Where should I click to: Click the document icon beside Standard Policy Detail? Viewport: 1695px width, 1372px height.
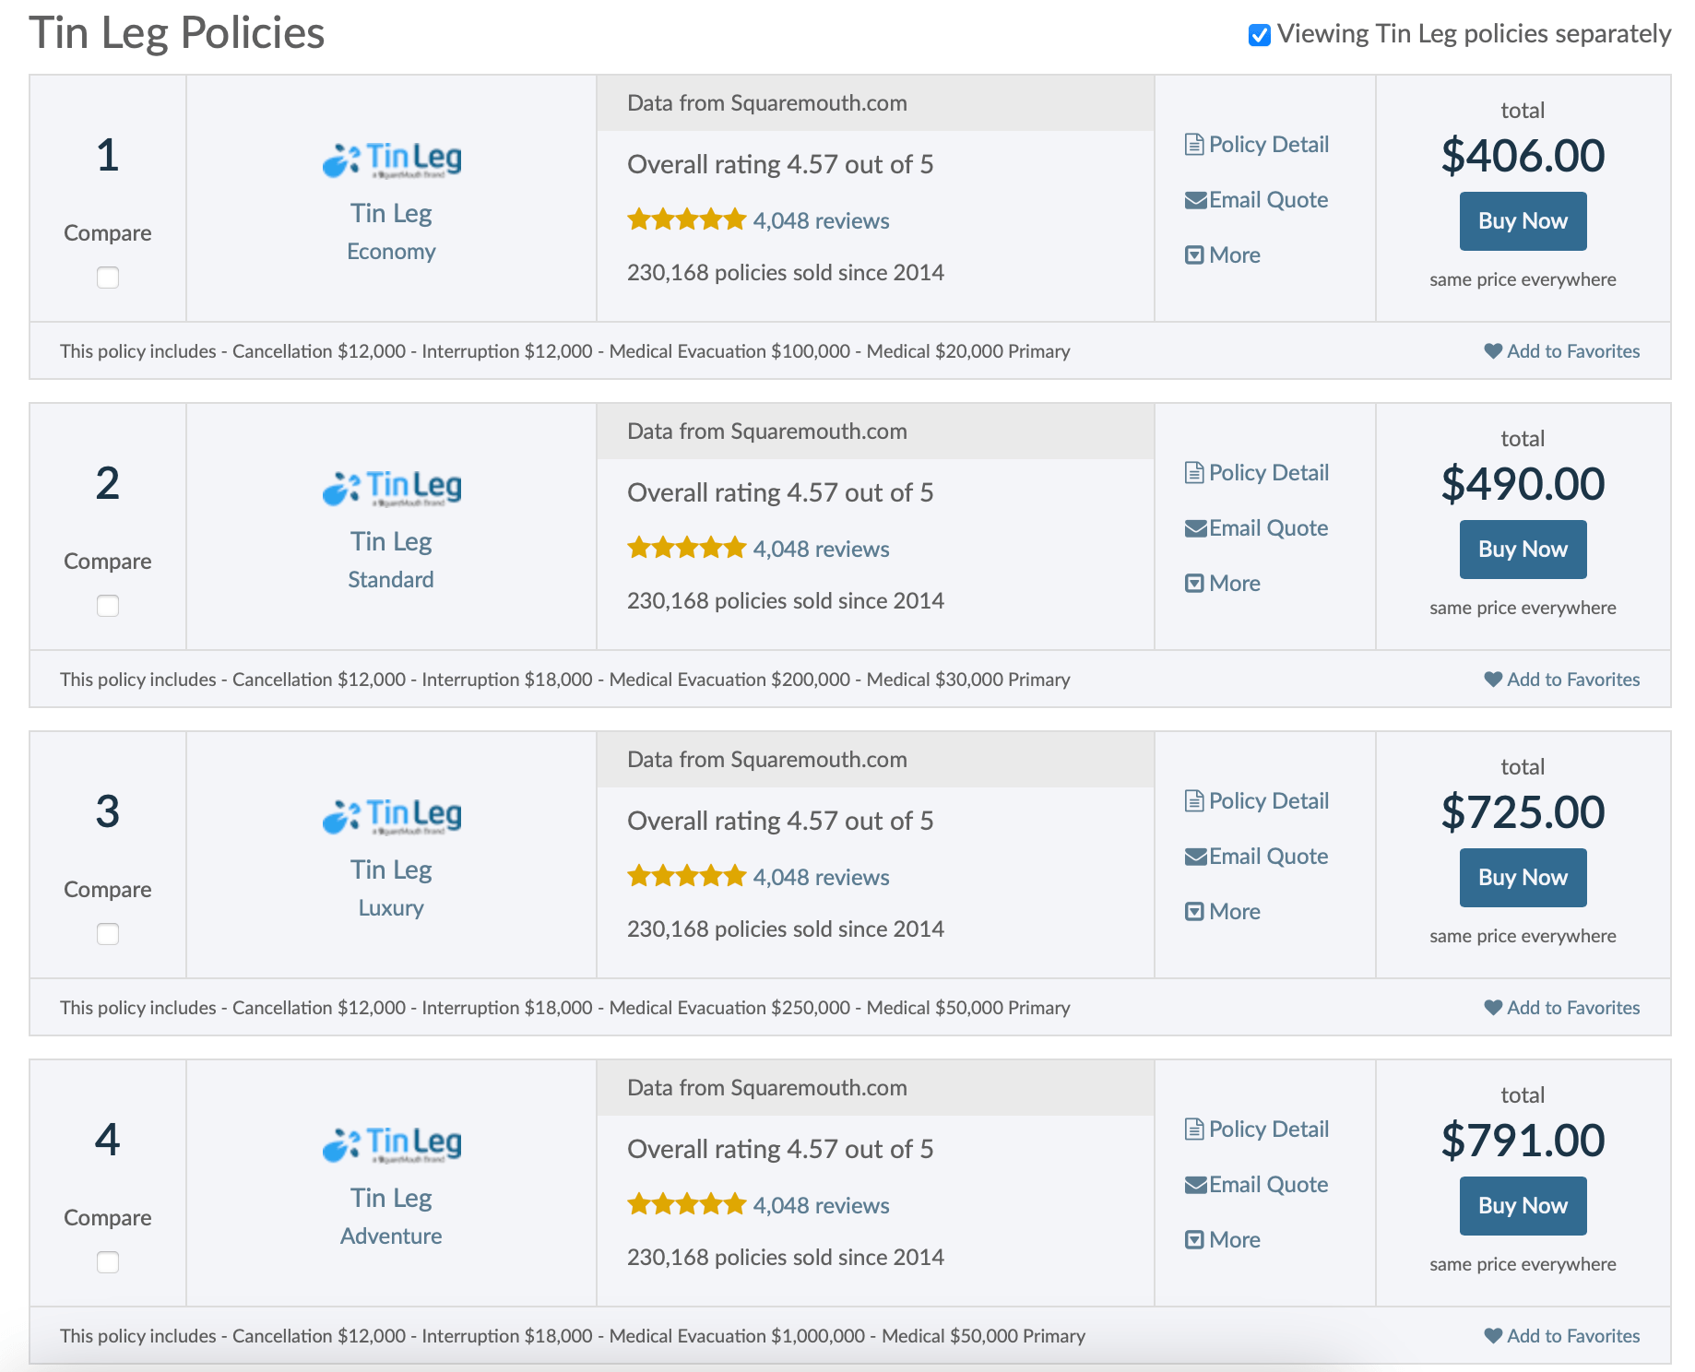tap(1194, 473)
